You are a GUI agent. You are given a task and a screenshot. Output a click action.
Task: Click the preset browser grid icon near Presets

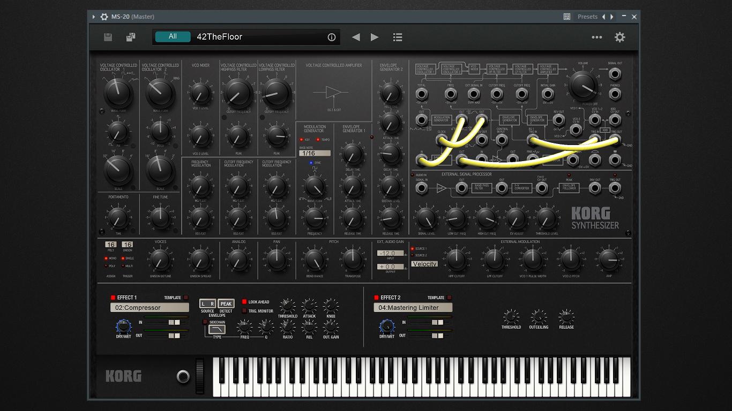coord(567,17)
